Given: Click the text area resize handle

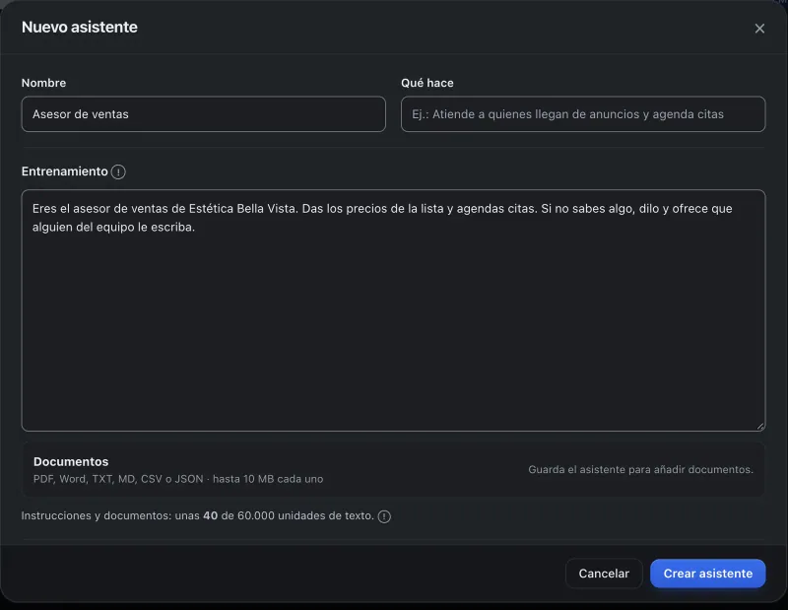Looking at the screenshot, I should (x=760, y=427).
